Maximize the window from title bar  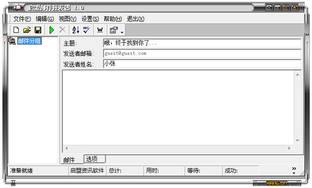286,8
